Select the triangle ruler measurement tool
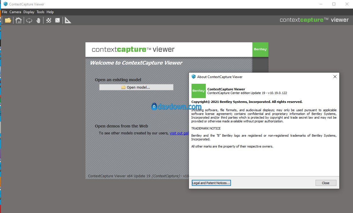Viewport: 353px width, 213px height. pyautogui.click(x=68, y=20)
